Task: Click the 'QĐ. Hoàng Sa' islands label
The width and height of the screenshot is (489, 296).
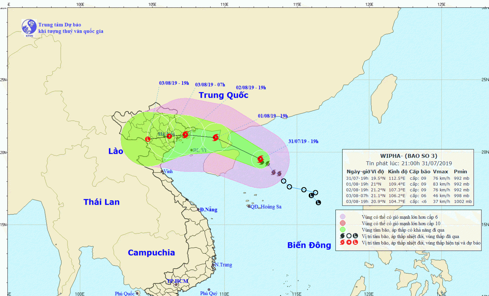Action: click(x=266, y=207)
